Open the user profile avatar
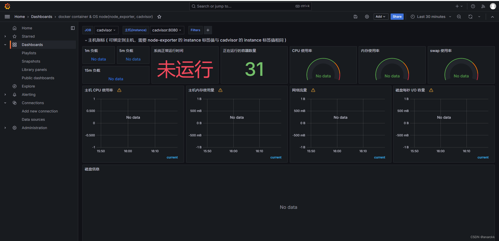 (493, 6)
